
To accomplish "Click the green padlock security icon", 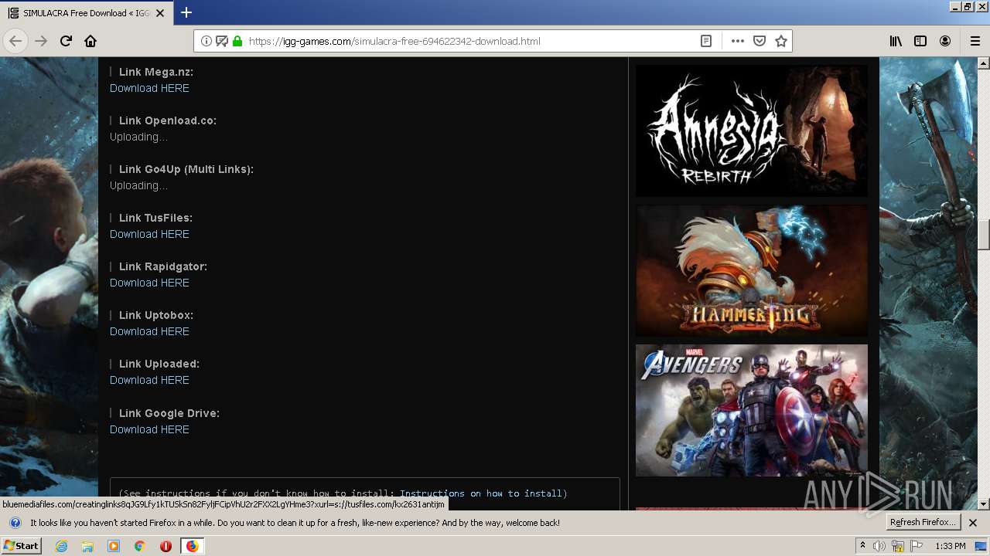I will [237, 41].
